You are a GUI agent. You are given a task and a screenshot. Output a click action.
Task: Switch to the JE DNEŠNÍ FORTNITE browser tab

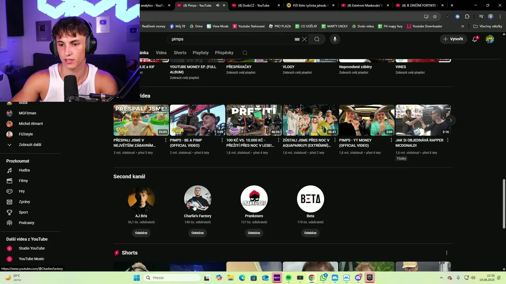point(420,6)
